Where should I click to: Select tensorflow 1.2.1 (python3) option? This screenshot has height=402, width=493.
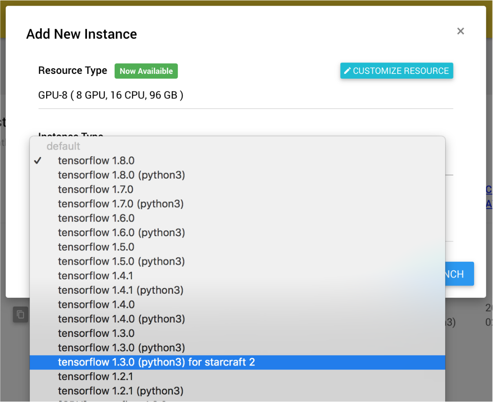(237, 391)
